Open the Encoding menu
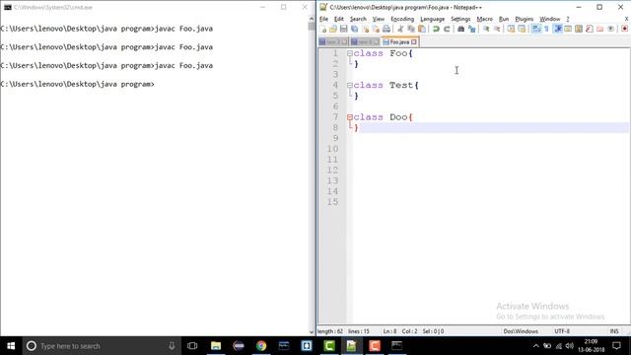Viewport: 631px width, 355px height. pyautogui.click(x=402, y=19)
